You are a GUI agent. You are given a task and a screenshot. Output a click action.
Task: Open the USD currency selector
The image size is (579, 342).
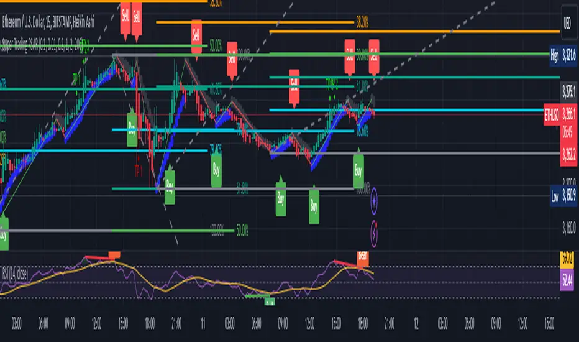[567, 23]
